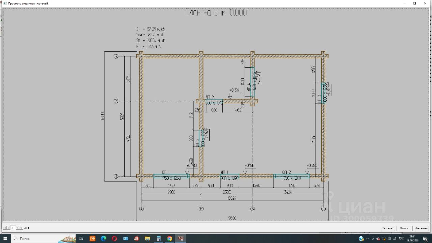
Task: Open the Windows Start menu
Action: tap(5, 239)
